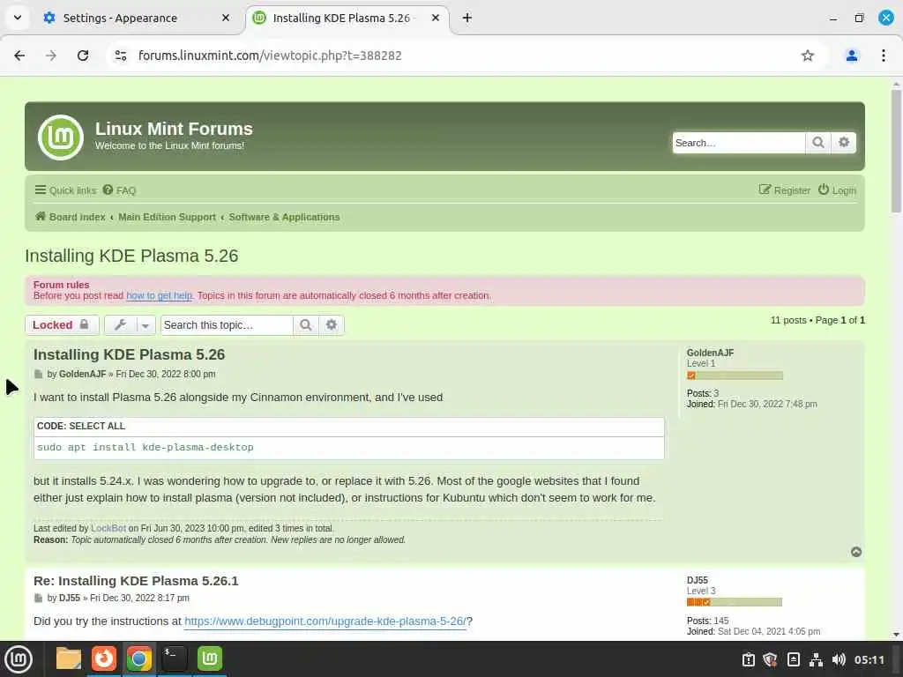Click the Locked topic button
This screenshot has height=677, width=903.
[x=62, y=324]
